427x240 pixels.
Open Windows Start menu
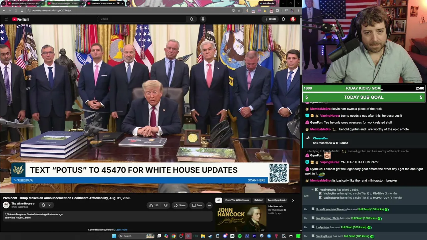[x=114, y=236]
